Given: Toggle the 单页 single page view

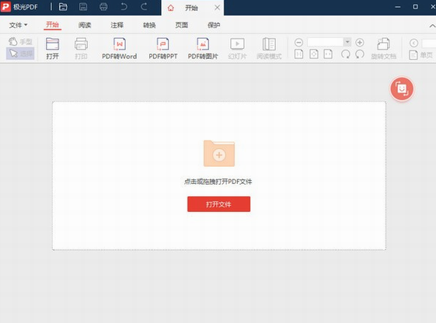Looking at the screenshot, I should (x=421, y=55).
